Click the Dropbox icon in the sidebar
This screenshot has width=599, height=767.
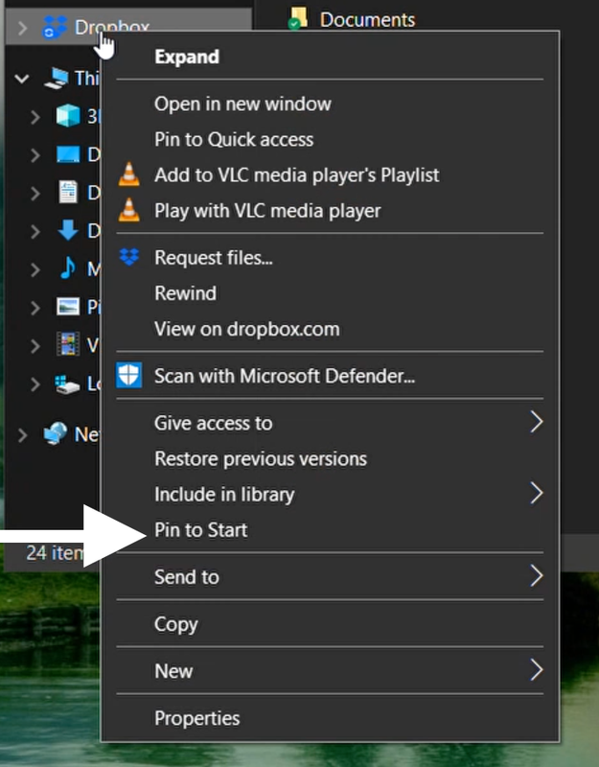pyautogui.click(x=53, y=28)
